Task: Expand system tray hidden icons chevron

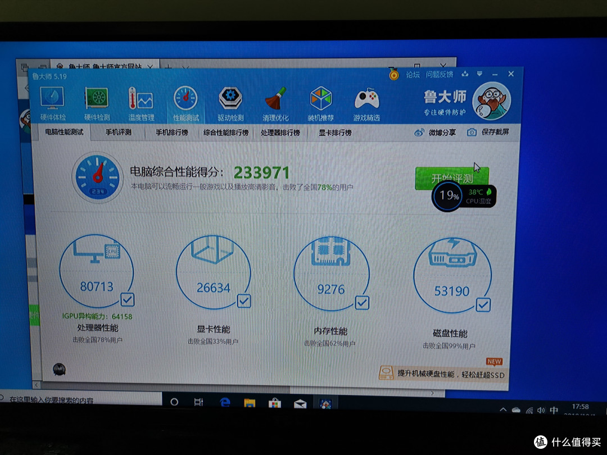Action: point(503,410)
